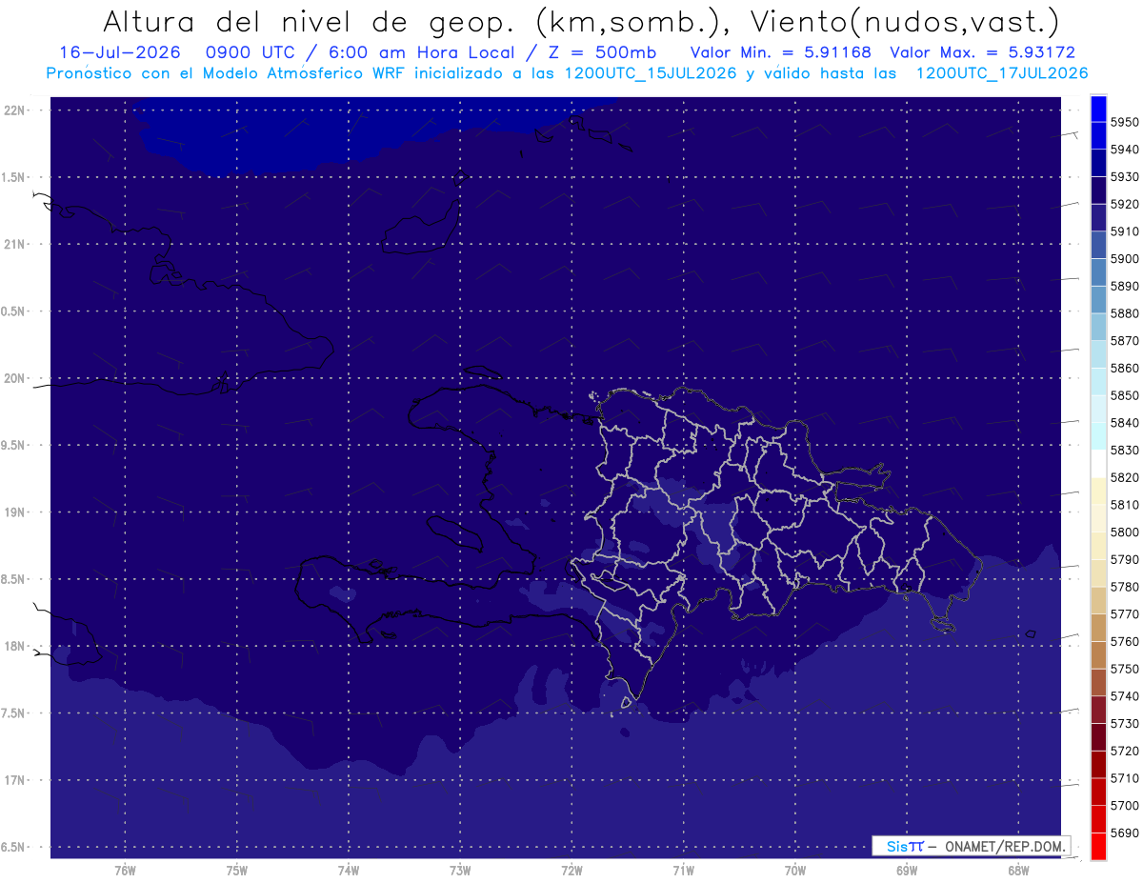Click the '19N' latitude label

[x=16, y=512]
